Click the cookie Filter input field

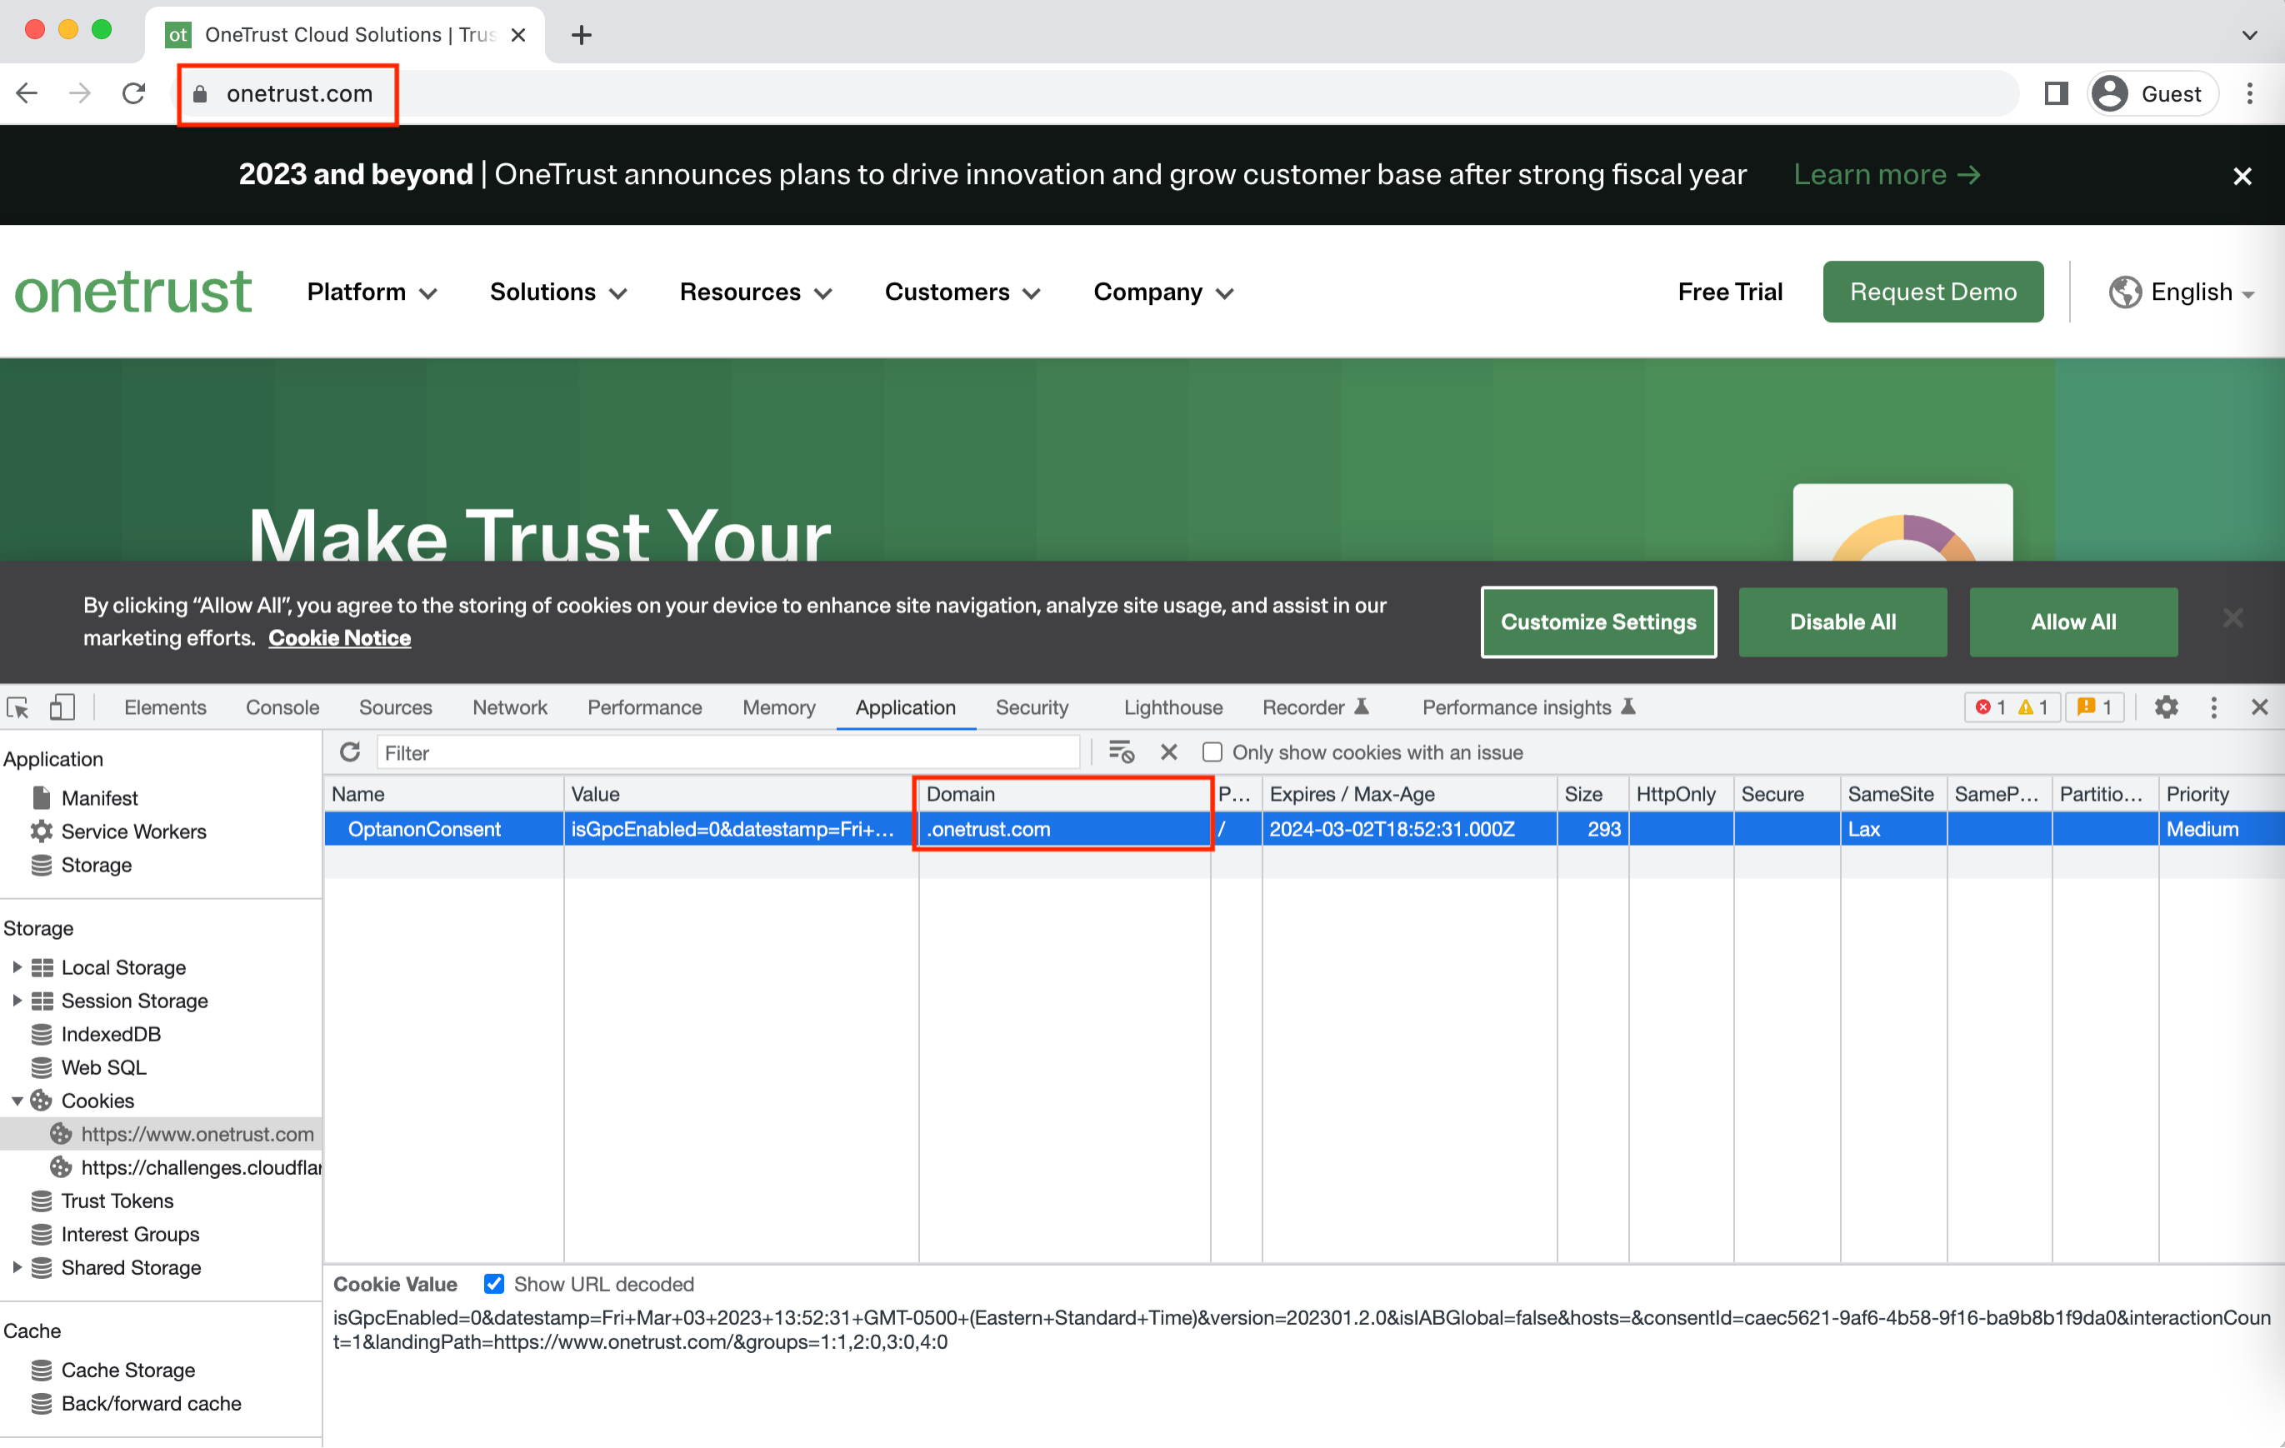[727, 752]
